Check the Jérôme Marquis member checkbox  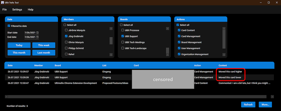(x=66, y=30)
